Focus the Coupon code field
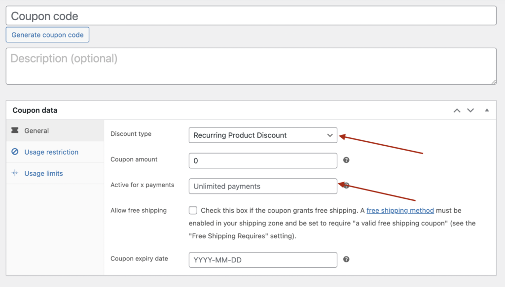The width and height of the screenshot is (505, 287). pyautogui.click(x=251, y=16)
